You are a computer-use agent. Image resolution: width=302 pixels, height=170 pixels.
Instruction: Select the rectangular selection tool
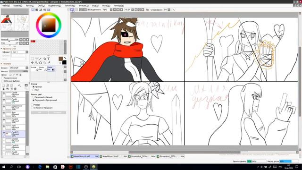coord(33,59)
